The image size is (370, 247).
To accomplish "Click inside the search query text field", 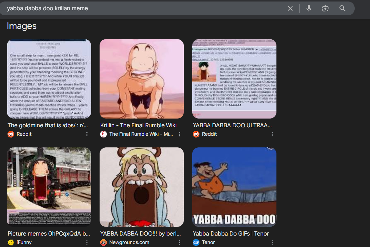I will pyautogui.click(x=144, y=8).
